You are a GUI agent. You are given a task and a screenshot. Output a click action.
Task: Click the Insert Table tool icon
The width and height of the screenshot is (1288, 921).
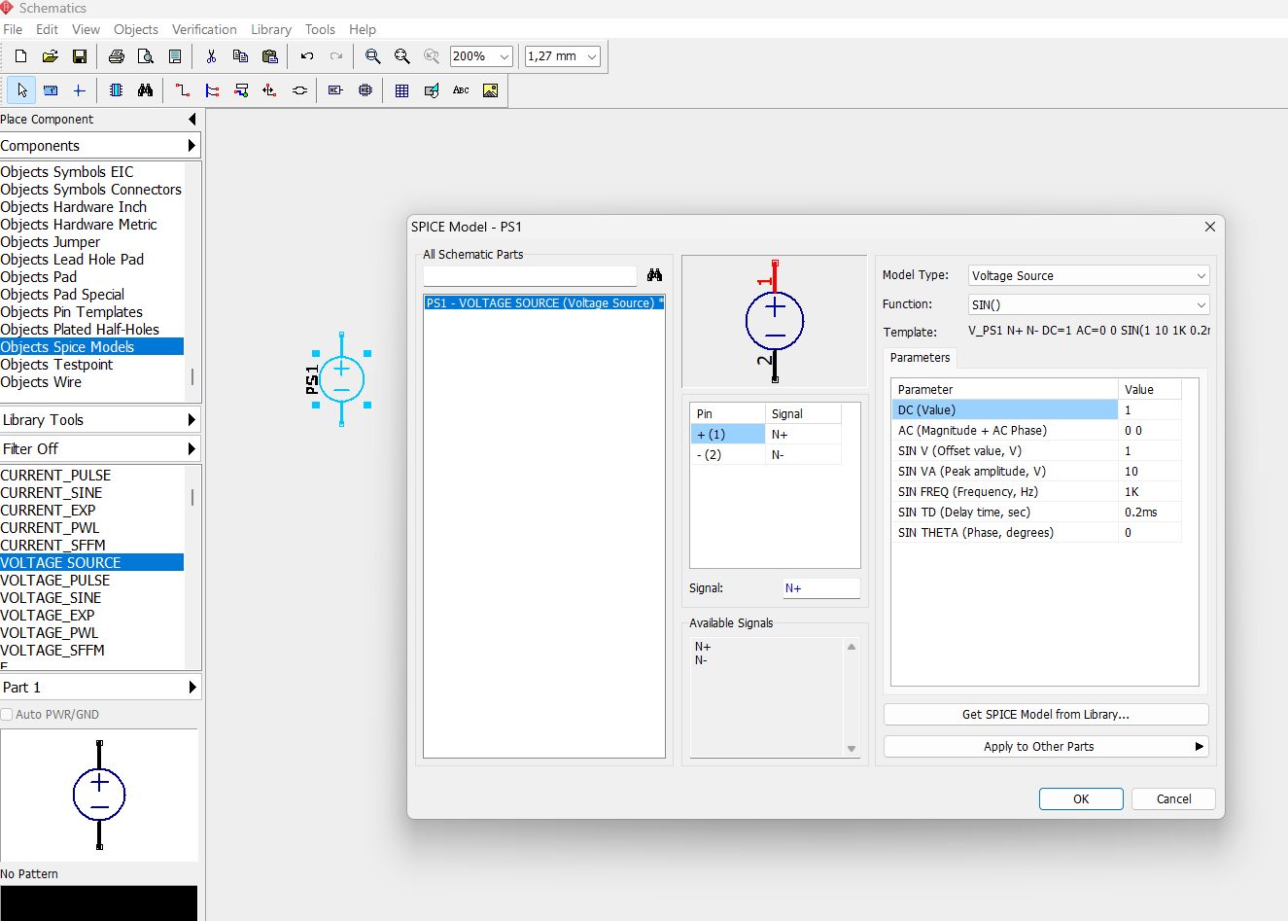click(x=401, y=90)
